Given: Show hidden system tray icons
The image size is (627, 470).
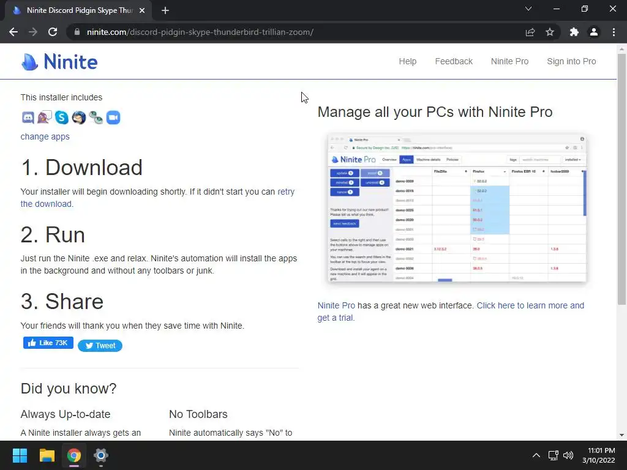Looking at the screenshot, I should [x=536, y=455].
